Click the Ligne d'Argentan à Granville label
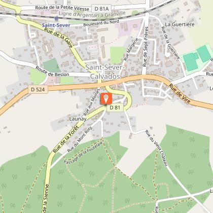213x213 pixels. (92, 14)
